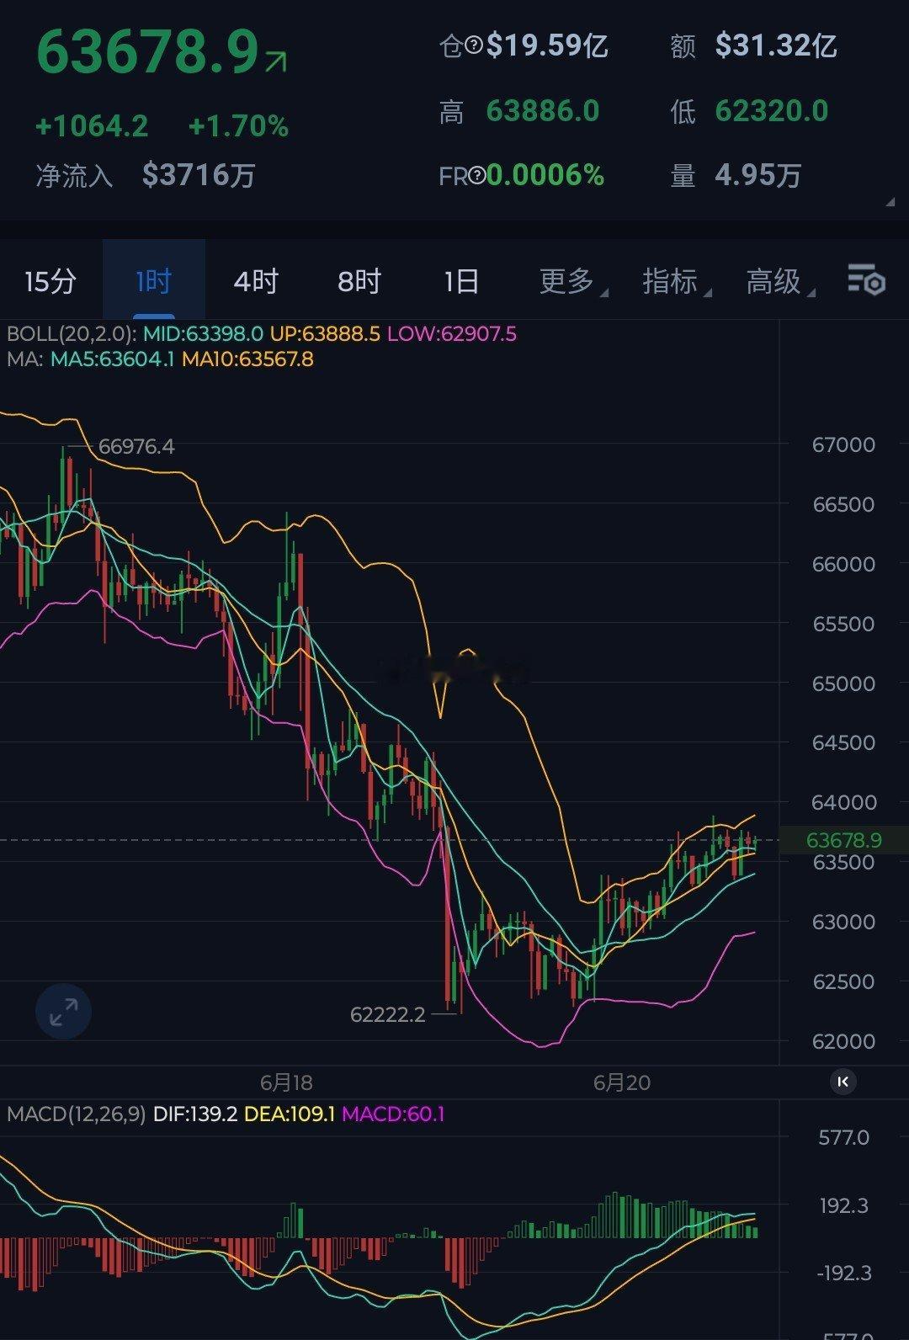Image resolution: width=909 pixels, height=1340 pixels.
Task: Tap the 62000 price axis label
Action: (843, 1041)
